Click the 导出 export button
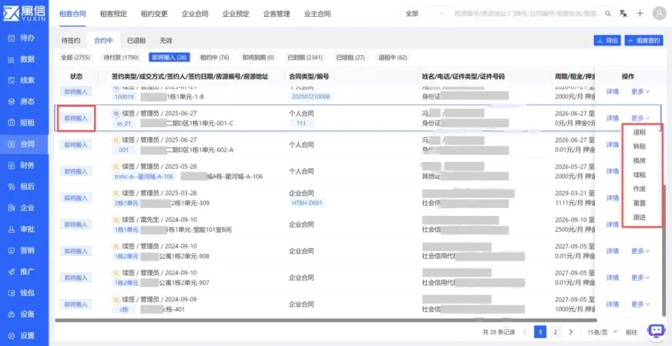The width and height of the screenshot is (672, 346). 607,40
